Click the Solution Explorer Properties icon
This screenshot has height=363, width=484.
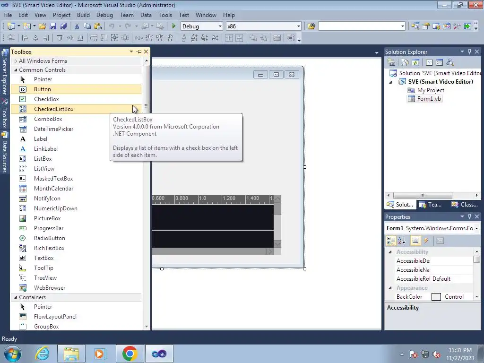coord(391,63)
